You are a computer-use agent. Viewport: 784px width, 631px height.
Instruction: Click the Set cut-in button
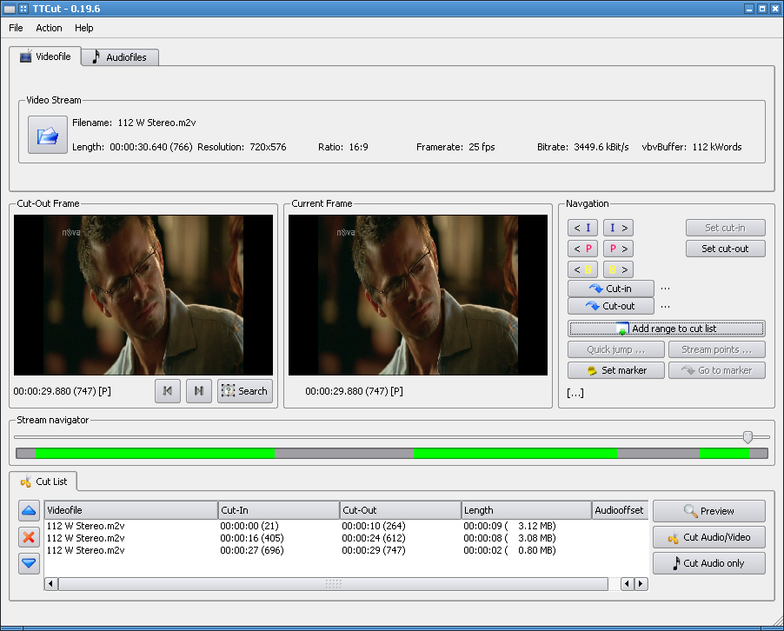coord(726,228)
